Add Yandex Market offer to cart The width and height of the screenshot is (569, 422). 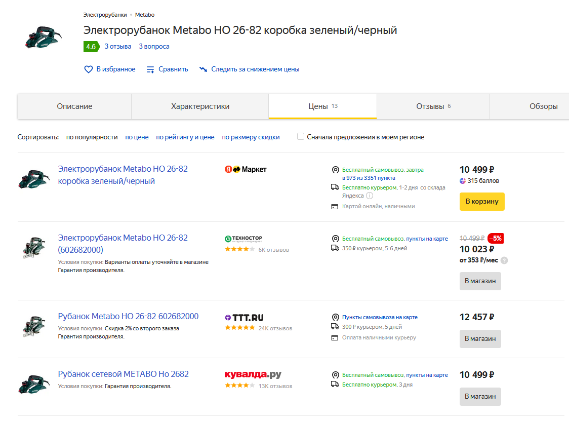(x=482, y=201)
